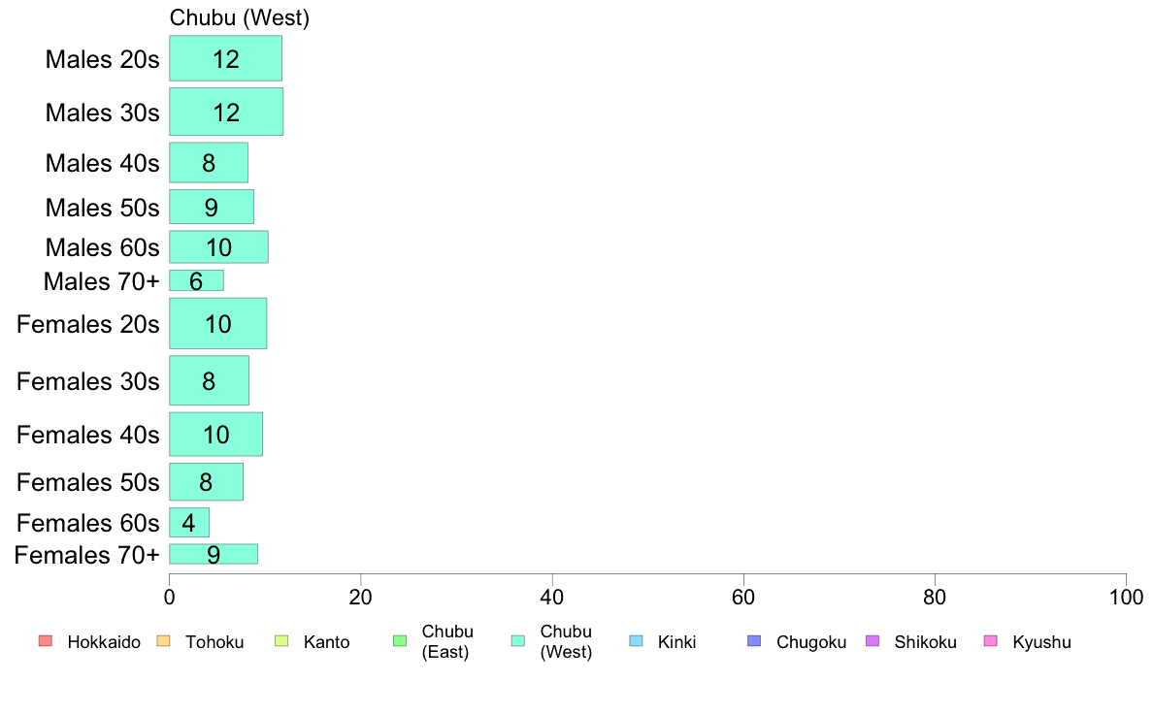Image resolution: width=1153 pixels, height=714 pixels.
Task: Click the Chubu (East) green legend swatch
Action: click(400, 641)
